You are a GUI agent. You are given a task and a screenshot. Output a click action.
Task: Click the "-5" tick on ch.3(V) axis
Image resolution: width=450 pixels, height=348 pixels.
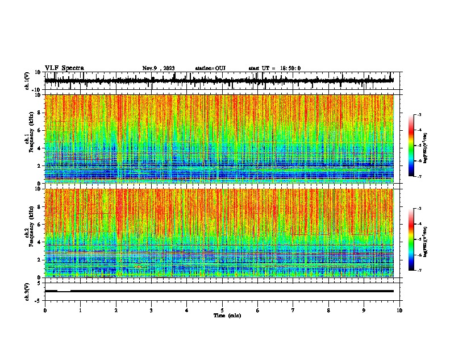(x=39, y=301)
